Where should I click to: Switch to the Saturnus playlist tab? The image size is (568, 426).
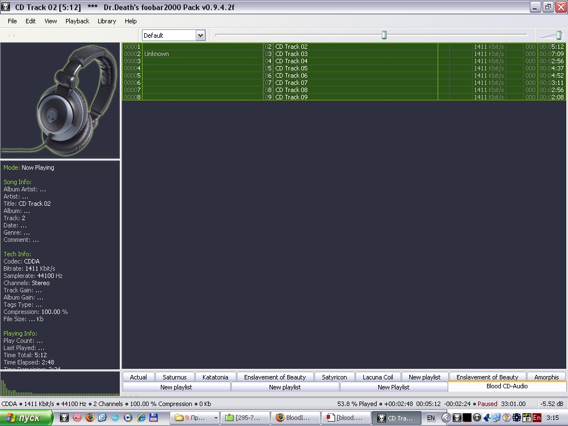(175, 377)
